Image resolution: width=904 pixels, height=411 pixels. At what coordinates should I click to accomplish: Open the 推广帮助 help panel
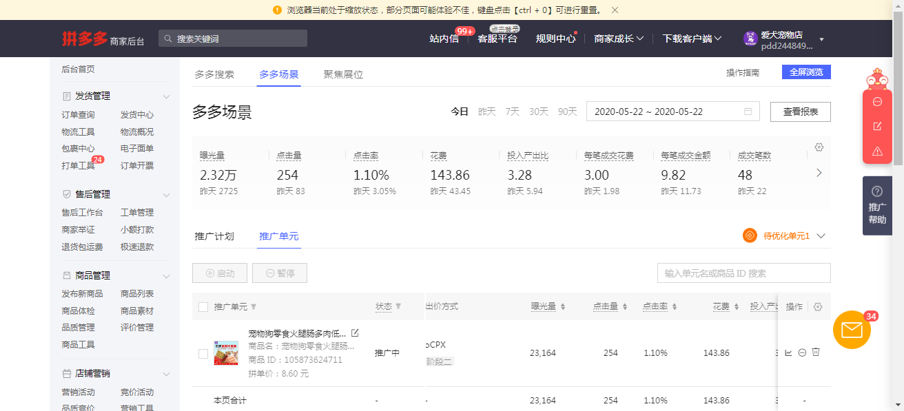[x=877, y=205]
